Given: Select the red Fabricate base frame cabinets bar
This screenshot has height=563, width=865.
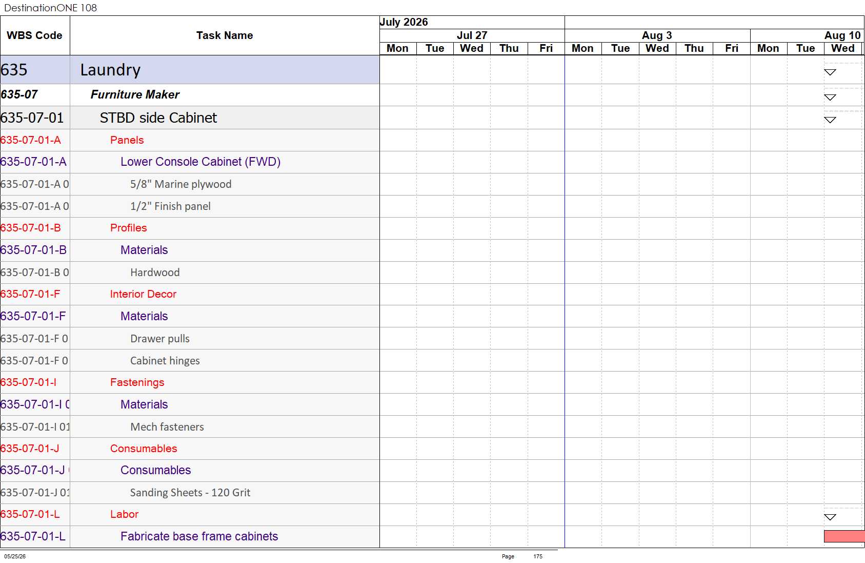Looking at the screenshot, I should (844, 536).
